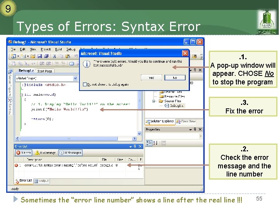Pin the Error List panel

tap(135, 146)
